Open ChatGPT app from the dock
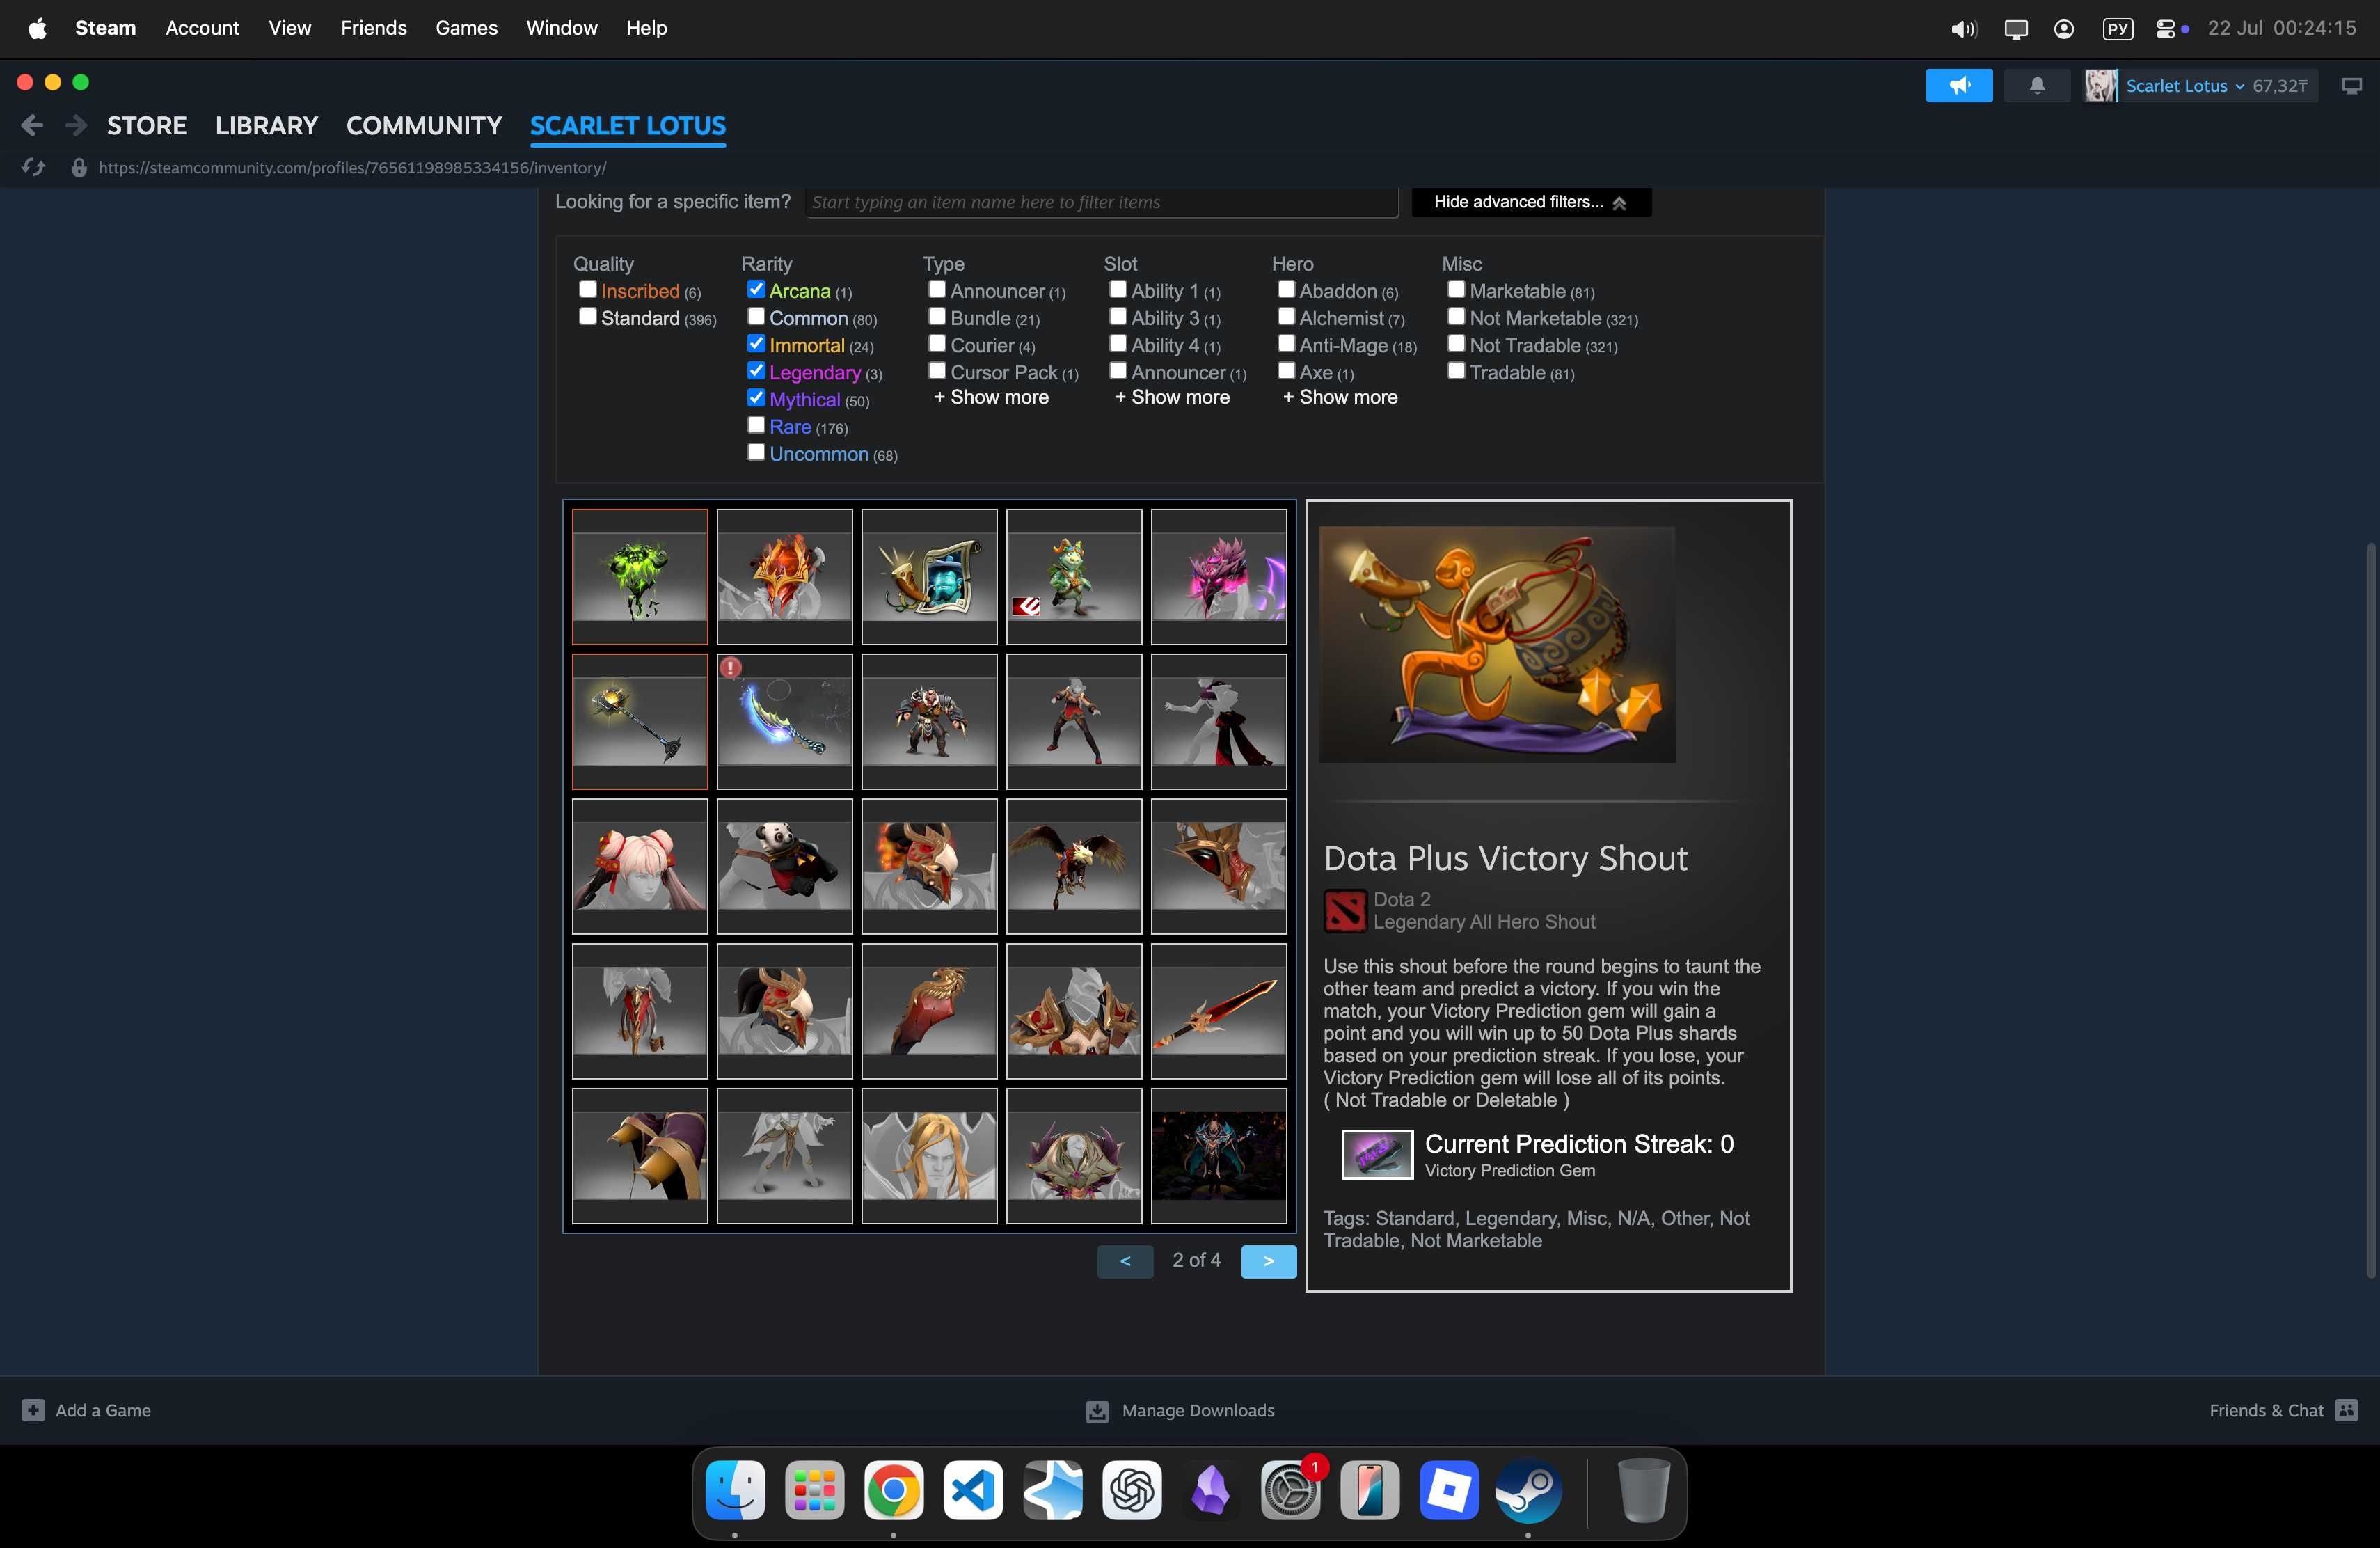 1132,1491
